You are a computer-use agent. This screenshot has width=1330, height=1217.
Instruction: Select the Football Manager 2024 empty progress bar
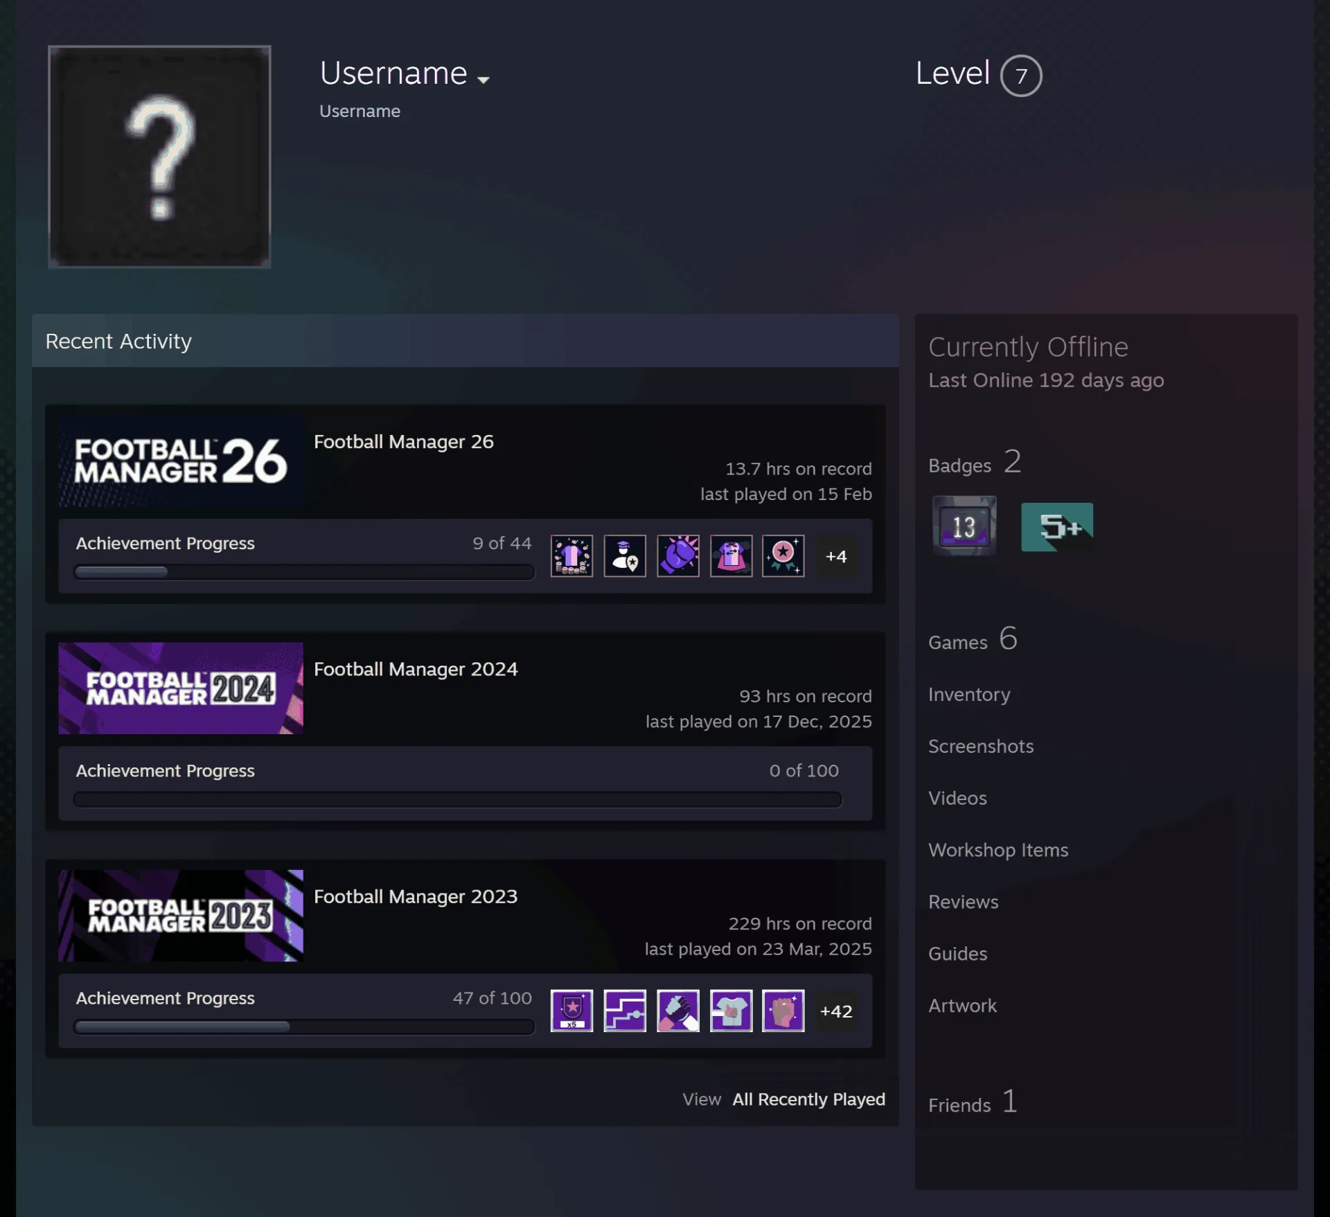(x=457, y=800)
